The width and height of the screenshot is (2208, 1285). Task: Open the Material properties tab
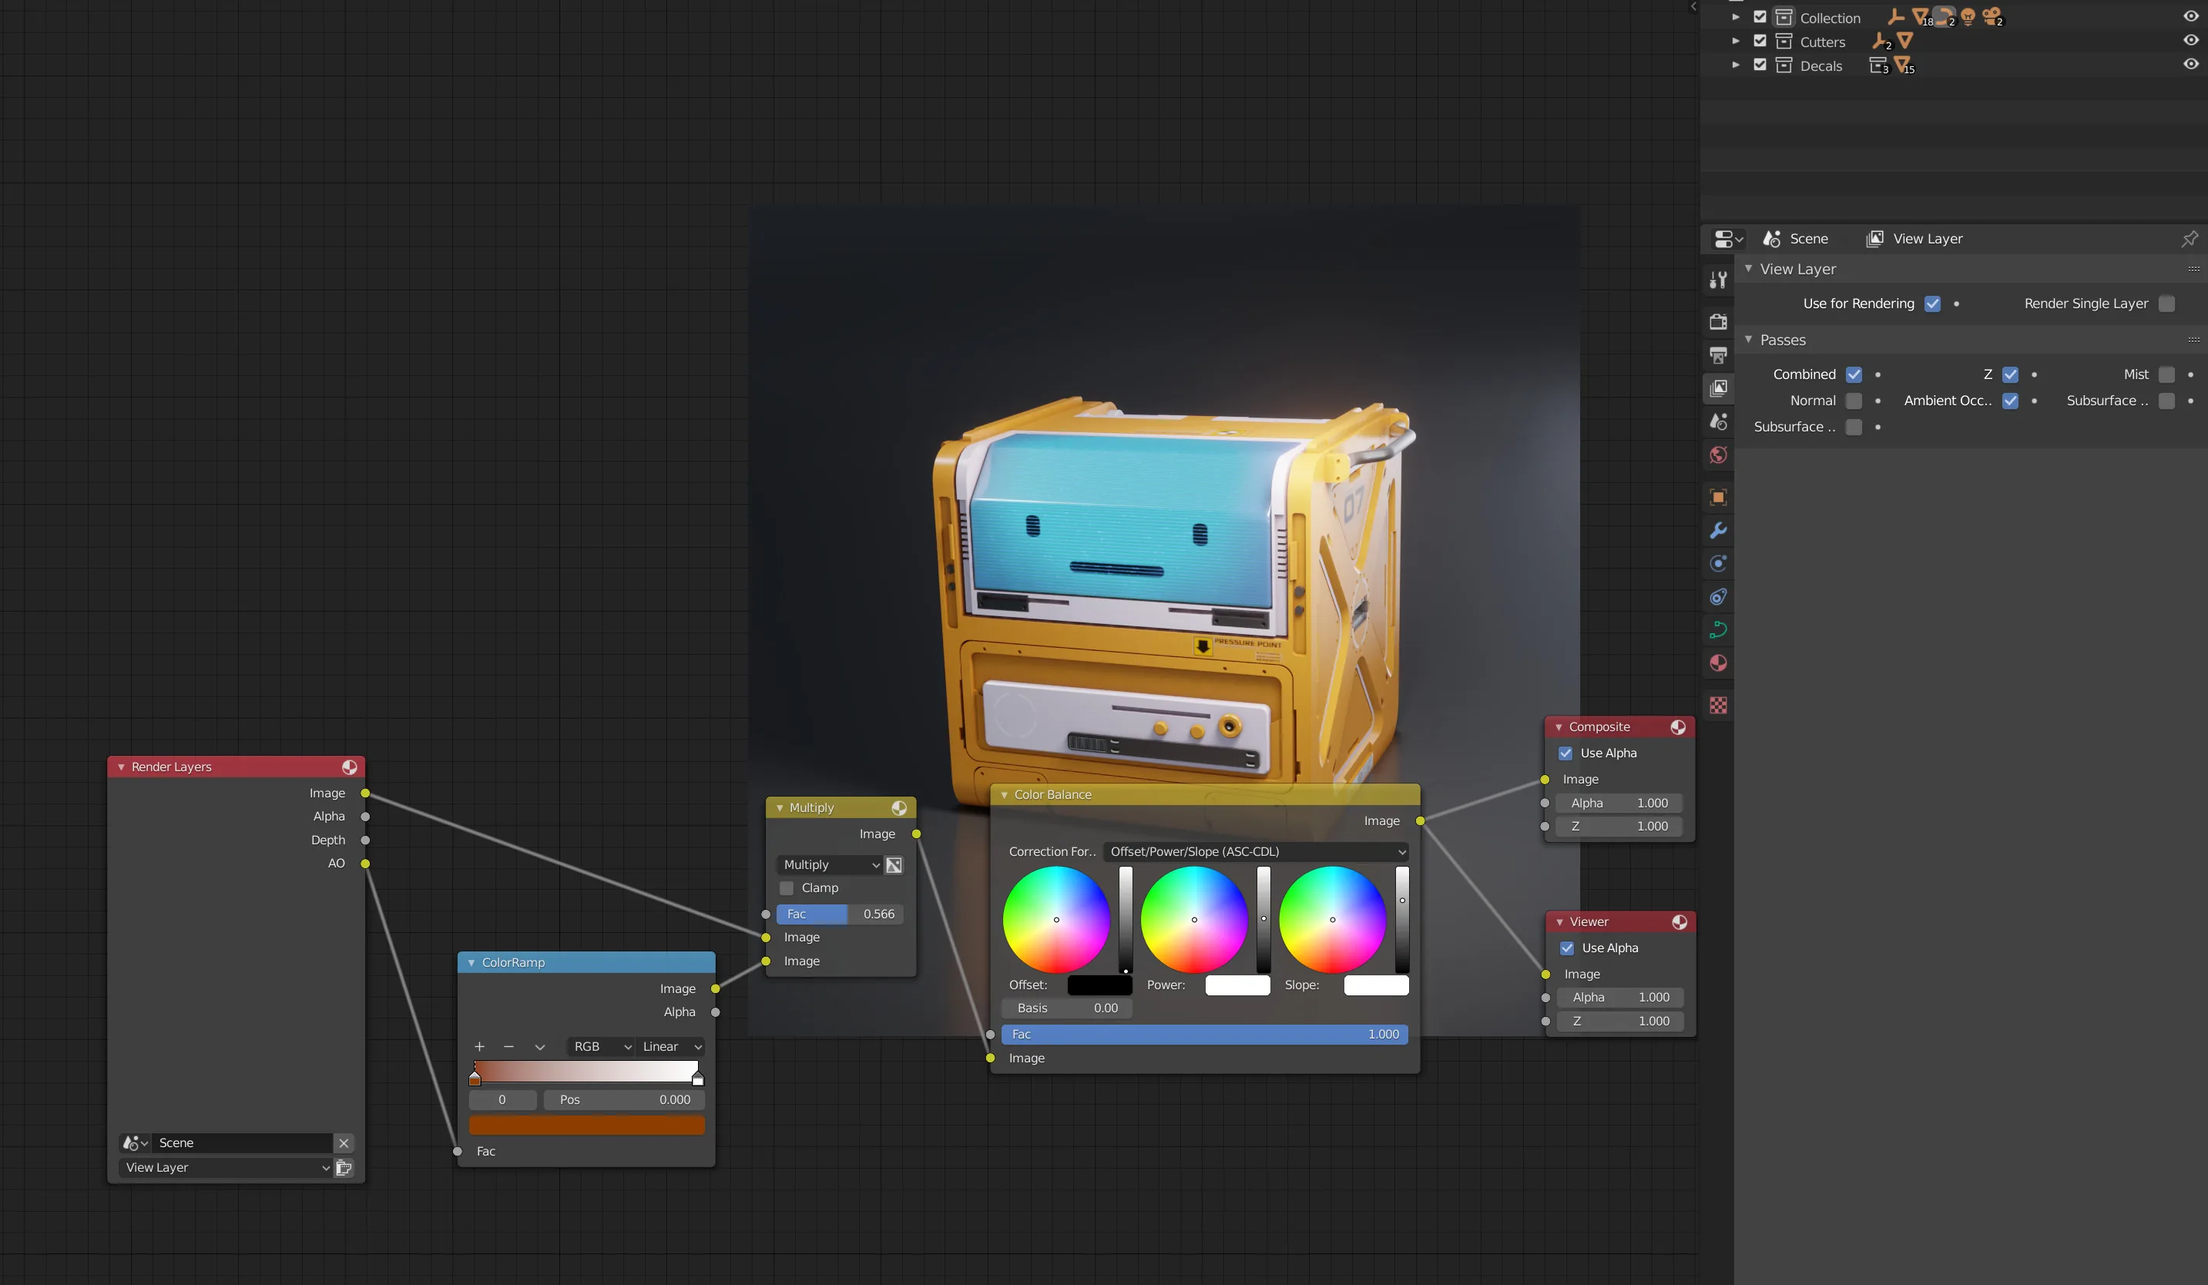[1717, 663]
